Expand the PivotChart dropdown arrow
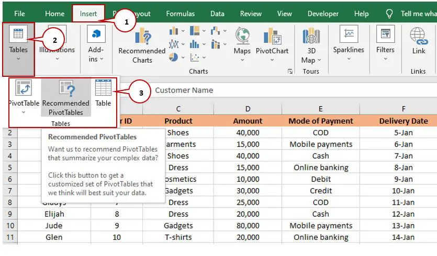Screen dimensions: 437x256 [272, 60]
